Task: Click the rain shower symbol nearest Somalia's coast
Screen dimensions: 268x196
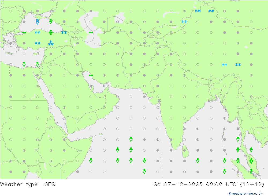Action: [x=91, y=161]
